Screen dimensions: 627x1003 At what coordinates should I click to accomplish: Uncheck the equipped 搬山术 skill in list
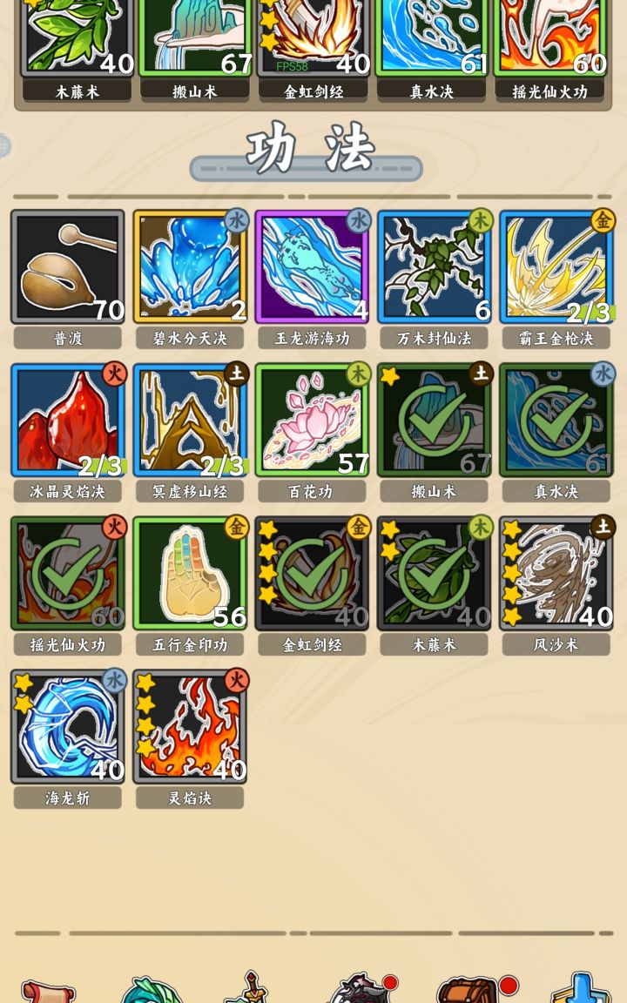pos(435,420)
